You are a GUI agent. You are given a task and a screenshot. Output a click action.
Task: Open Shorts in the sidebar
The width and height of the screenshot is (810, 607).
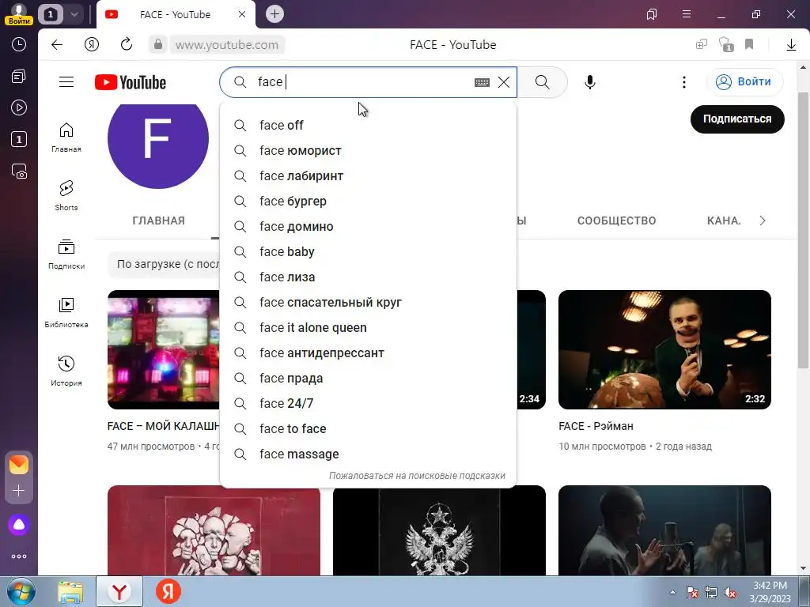66,196
